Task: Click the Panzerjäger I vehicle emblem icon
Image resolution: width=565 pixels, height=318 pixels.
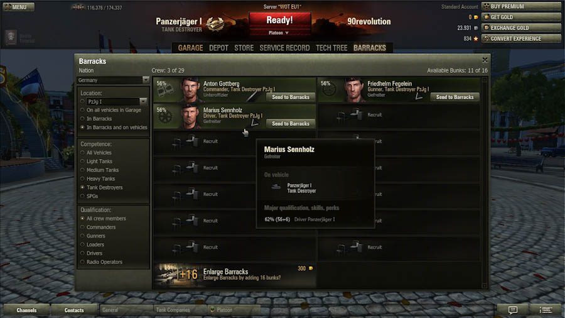Action: click(x=215, y=24)
